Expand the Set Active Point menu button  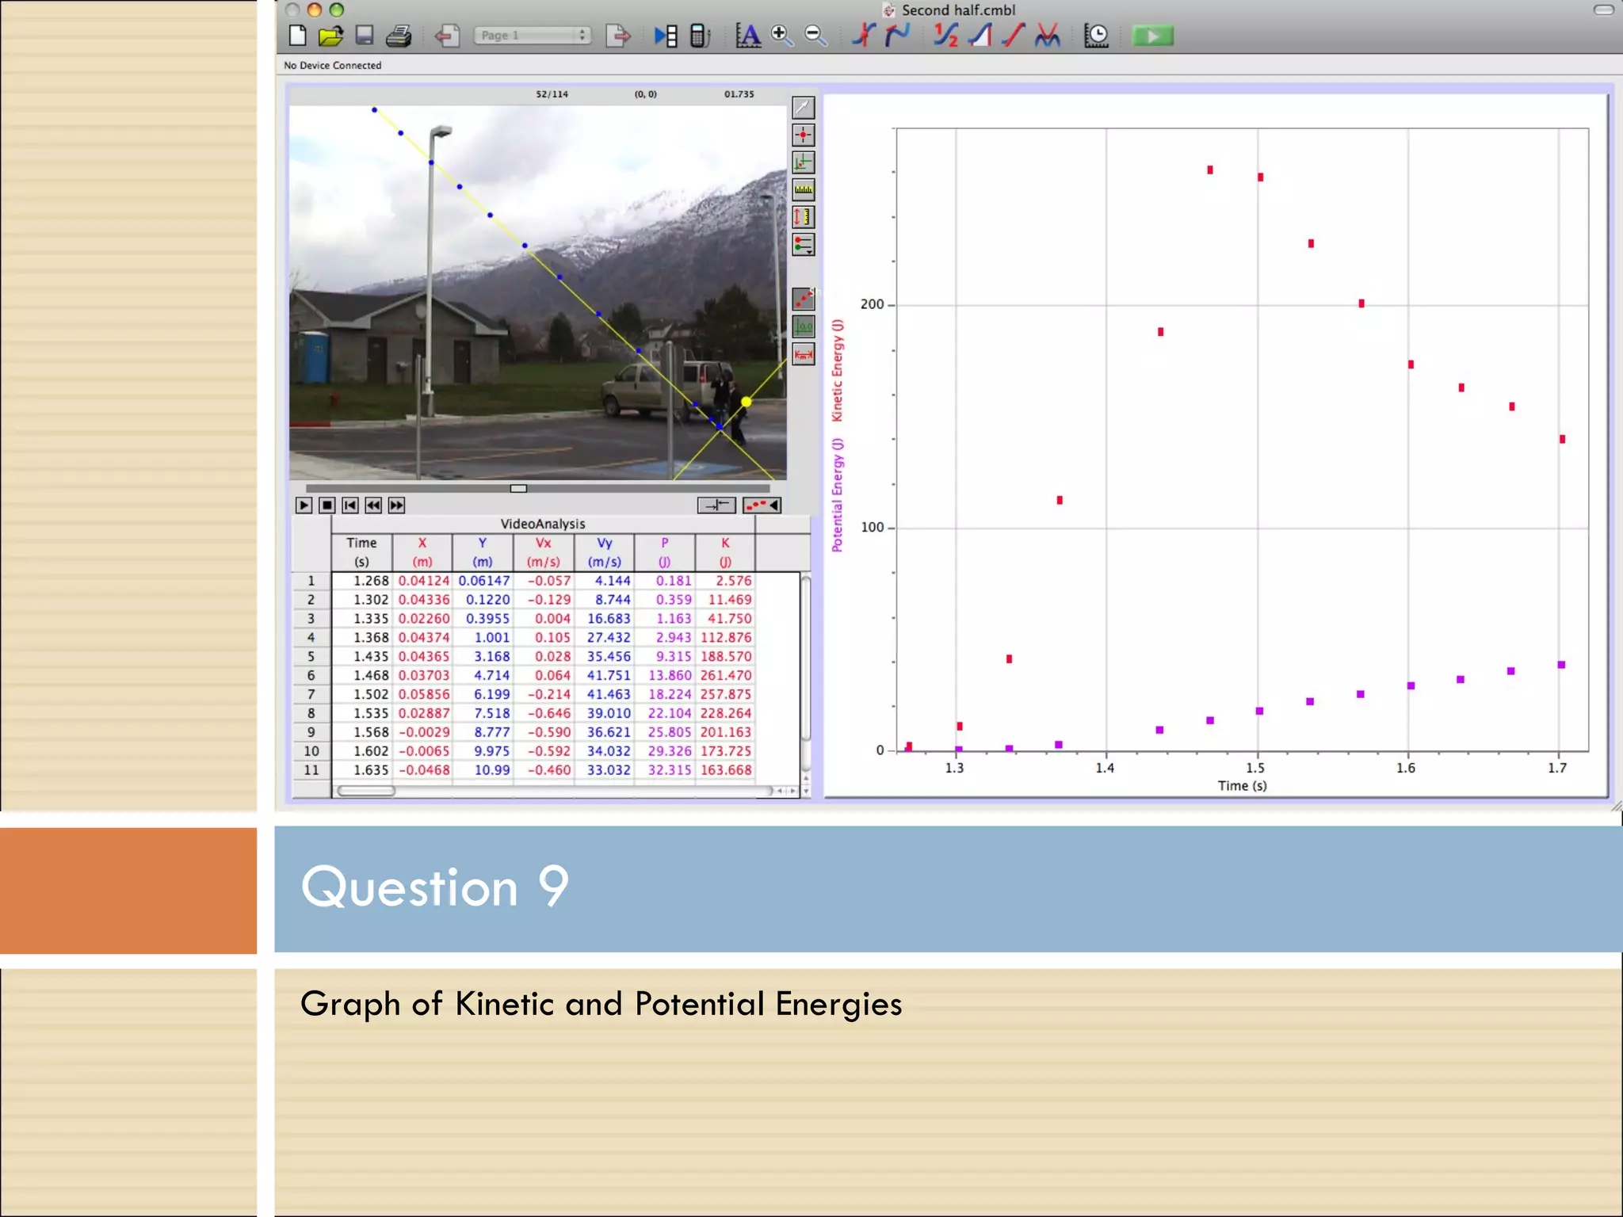click(x=803, y=245)
